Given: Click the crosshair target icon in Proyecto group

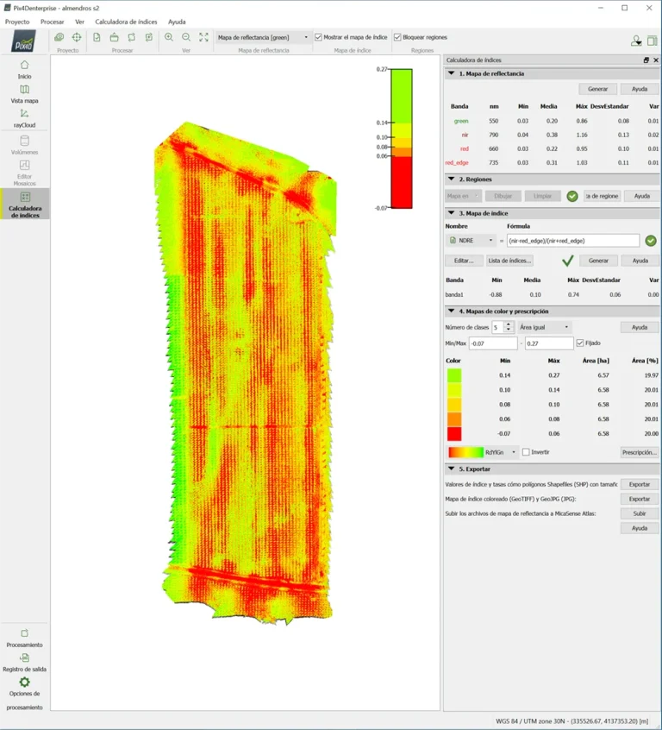Looking at the screenshot, I should click(x=77, y=37).
